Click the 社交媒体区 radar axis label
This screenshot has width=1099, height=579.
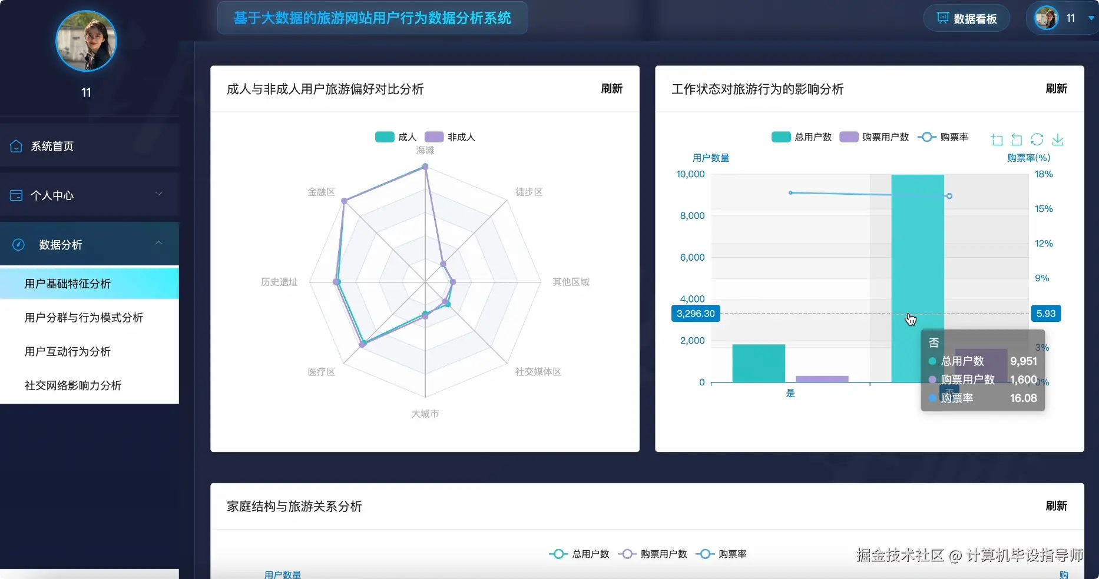tap(538, 372)
